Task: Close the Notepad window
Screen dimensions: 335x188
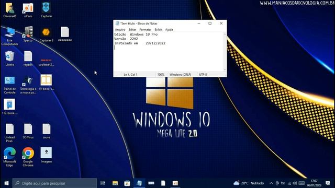Action: pyautogui.click(x=221, y=23)
